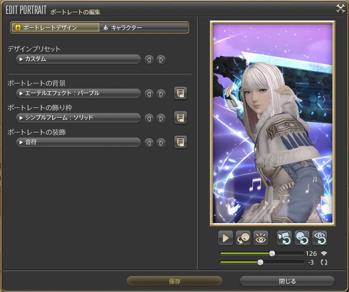
Task: Open the list for ポートレートの飾り枠
Action: [x=180, y=118]
